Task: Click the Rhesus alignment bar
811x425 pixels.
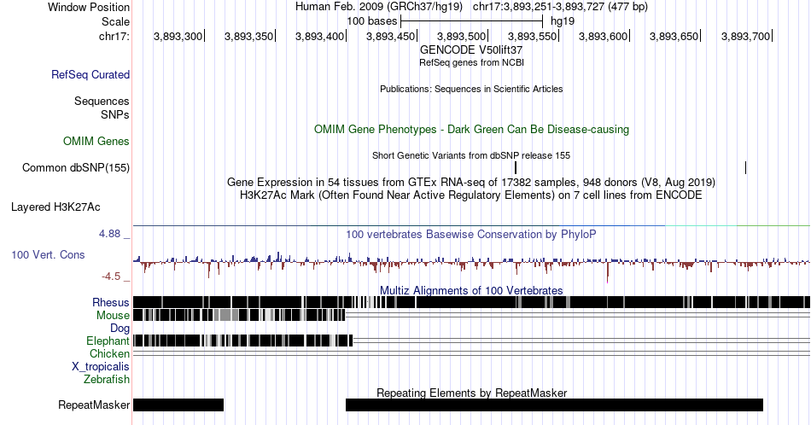Action: pos(471,302)
